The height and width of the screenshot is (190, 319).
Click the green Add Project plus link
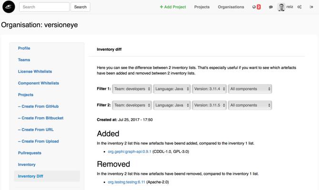click(x=173, y=7)
